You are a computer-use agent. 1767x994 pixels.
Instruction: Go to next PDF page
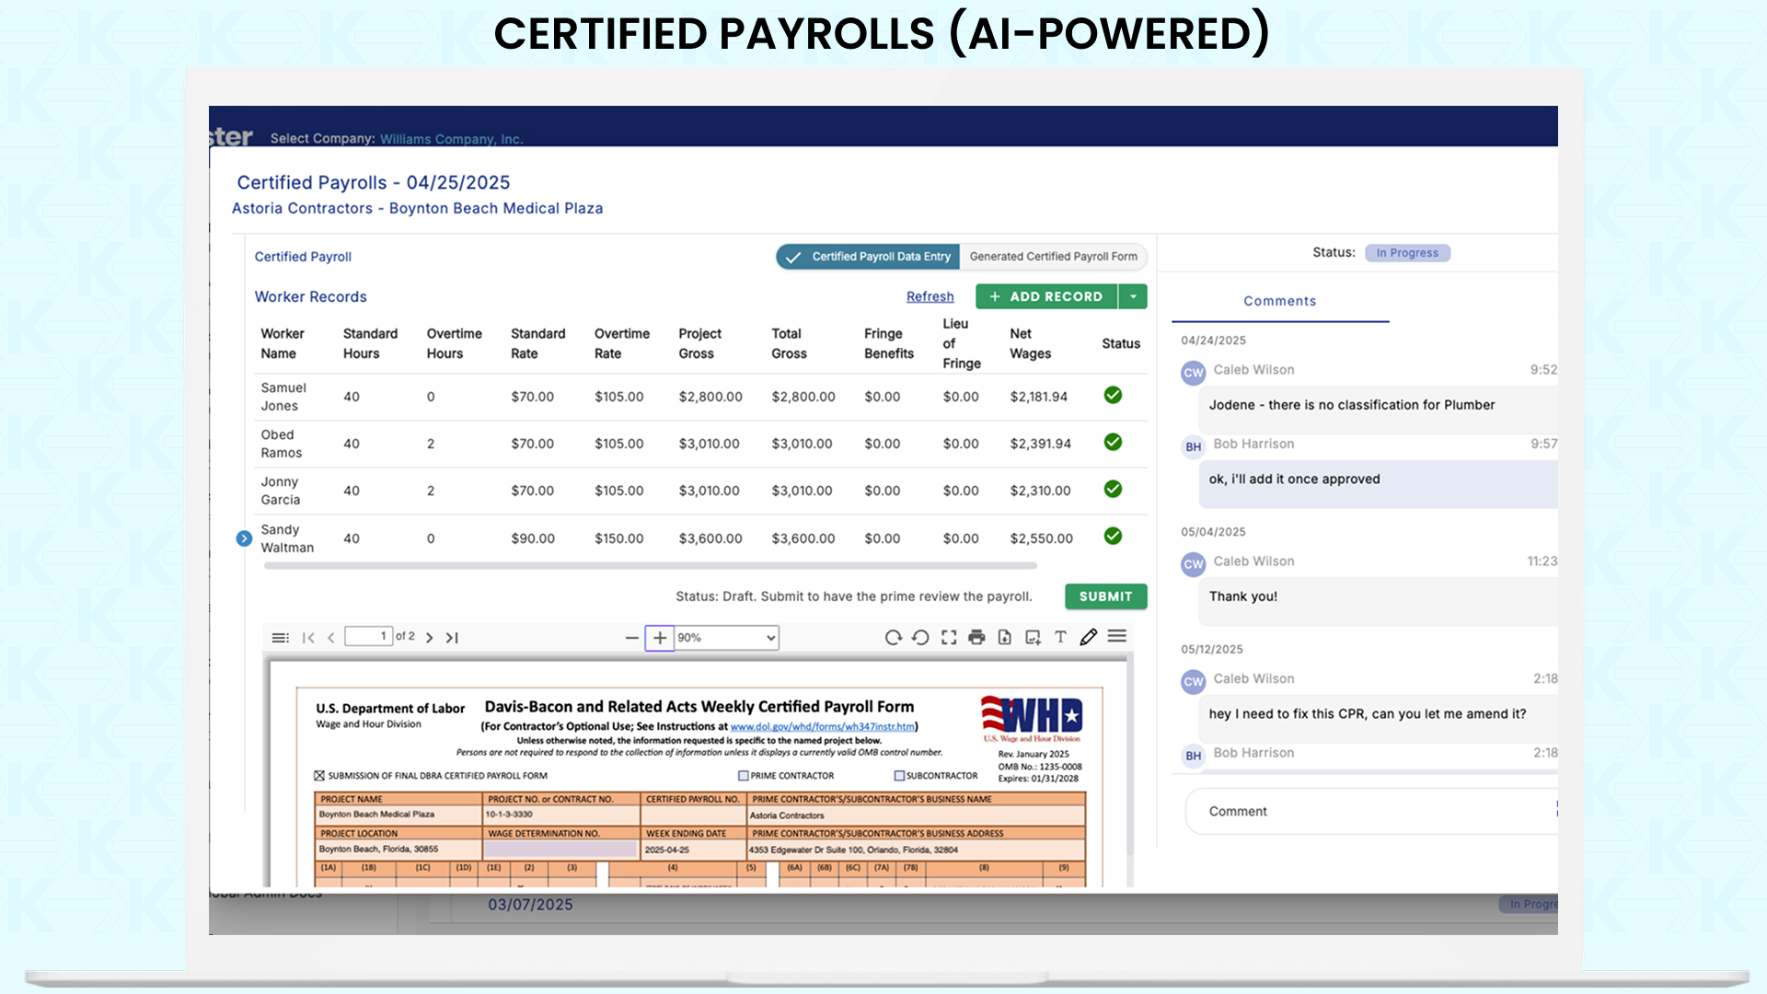coord(429,638)
